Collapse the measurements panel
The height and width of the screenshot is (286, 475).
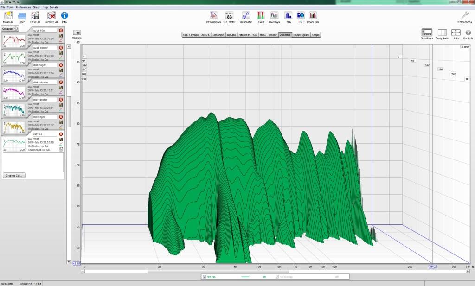click(x=10, y=29)
